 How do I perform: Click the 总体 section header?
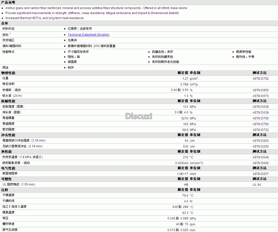pos(5,23)
